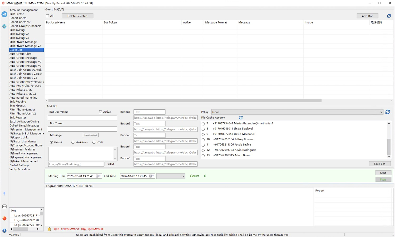Click the Start button
Image resolution: width=395 pixels, height=237 pixels.
[x=383, y=173]
